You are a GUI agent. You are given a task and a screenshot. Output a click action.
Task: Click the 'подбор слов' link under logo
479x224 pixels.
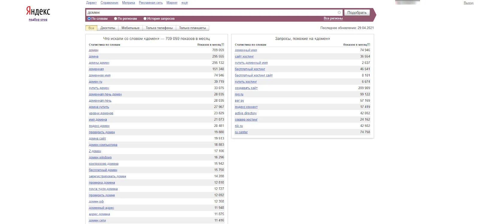[x=38, y=20]
